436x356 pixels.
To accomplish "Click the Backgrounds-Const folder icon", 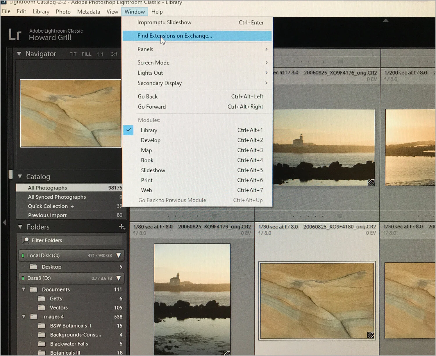I will pyautogui.click(x=42, y=335).
